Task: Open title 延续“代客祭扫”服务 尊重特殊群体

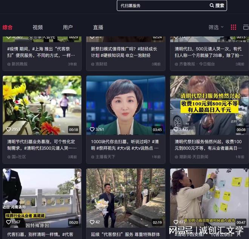Action: click(x=126, y=234)
